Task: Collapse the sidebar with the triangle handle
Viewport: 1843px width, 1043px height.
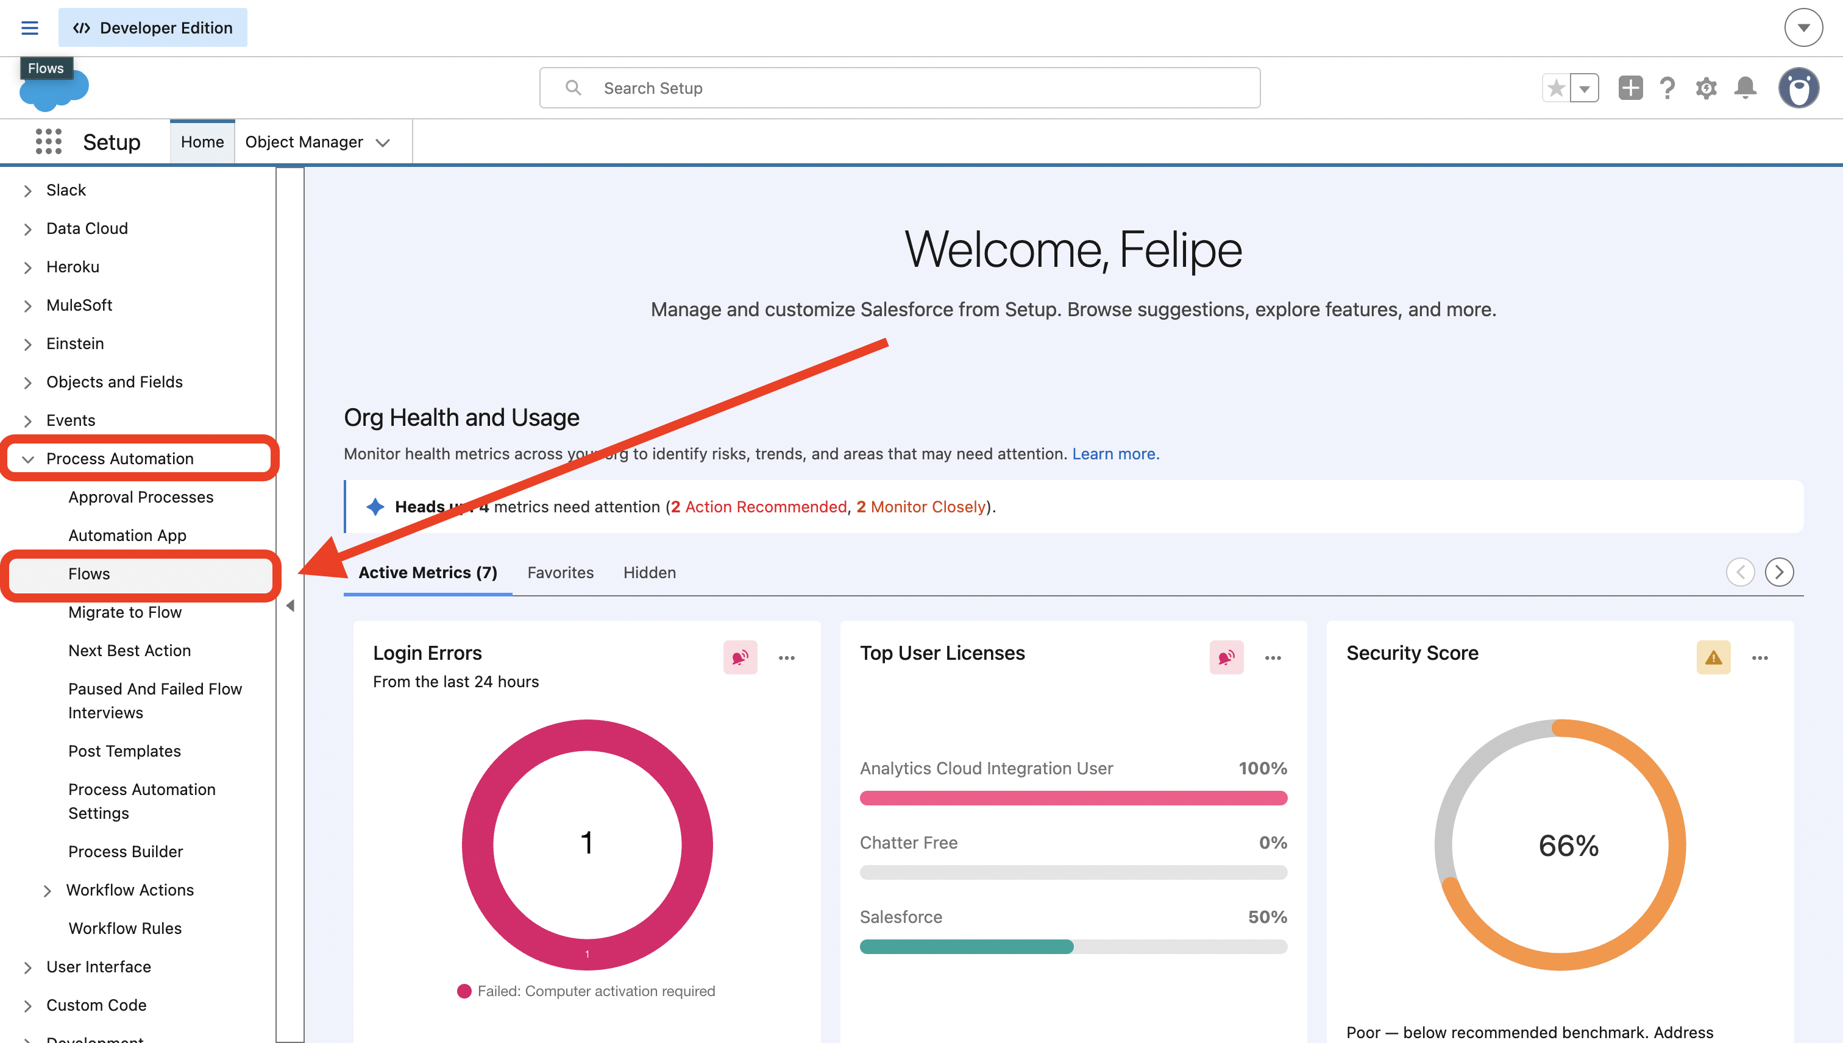Action: pos(290,606)
